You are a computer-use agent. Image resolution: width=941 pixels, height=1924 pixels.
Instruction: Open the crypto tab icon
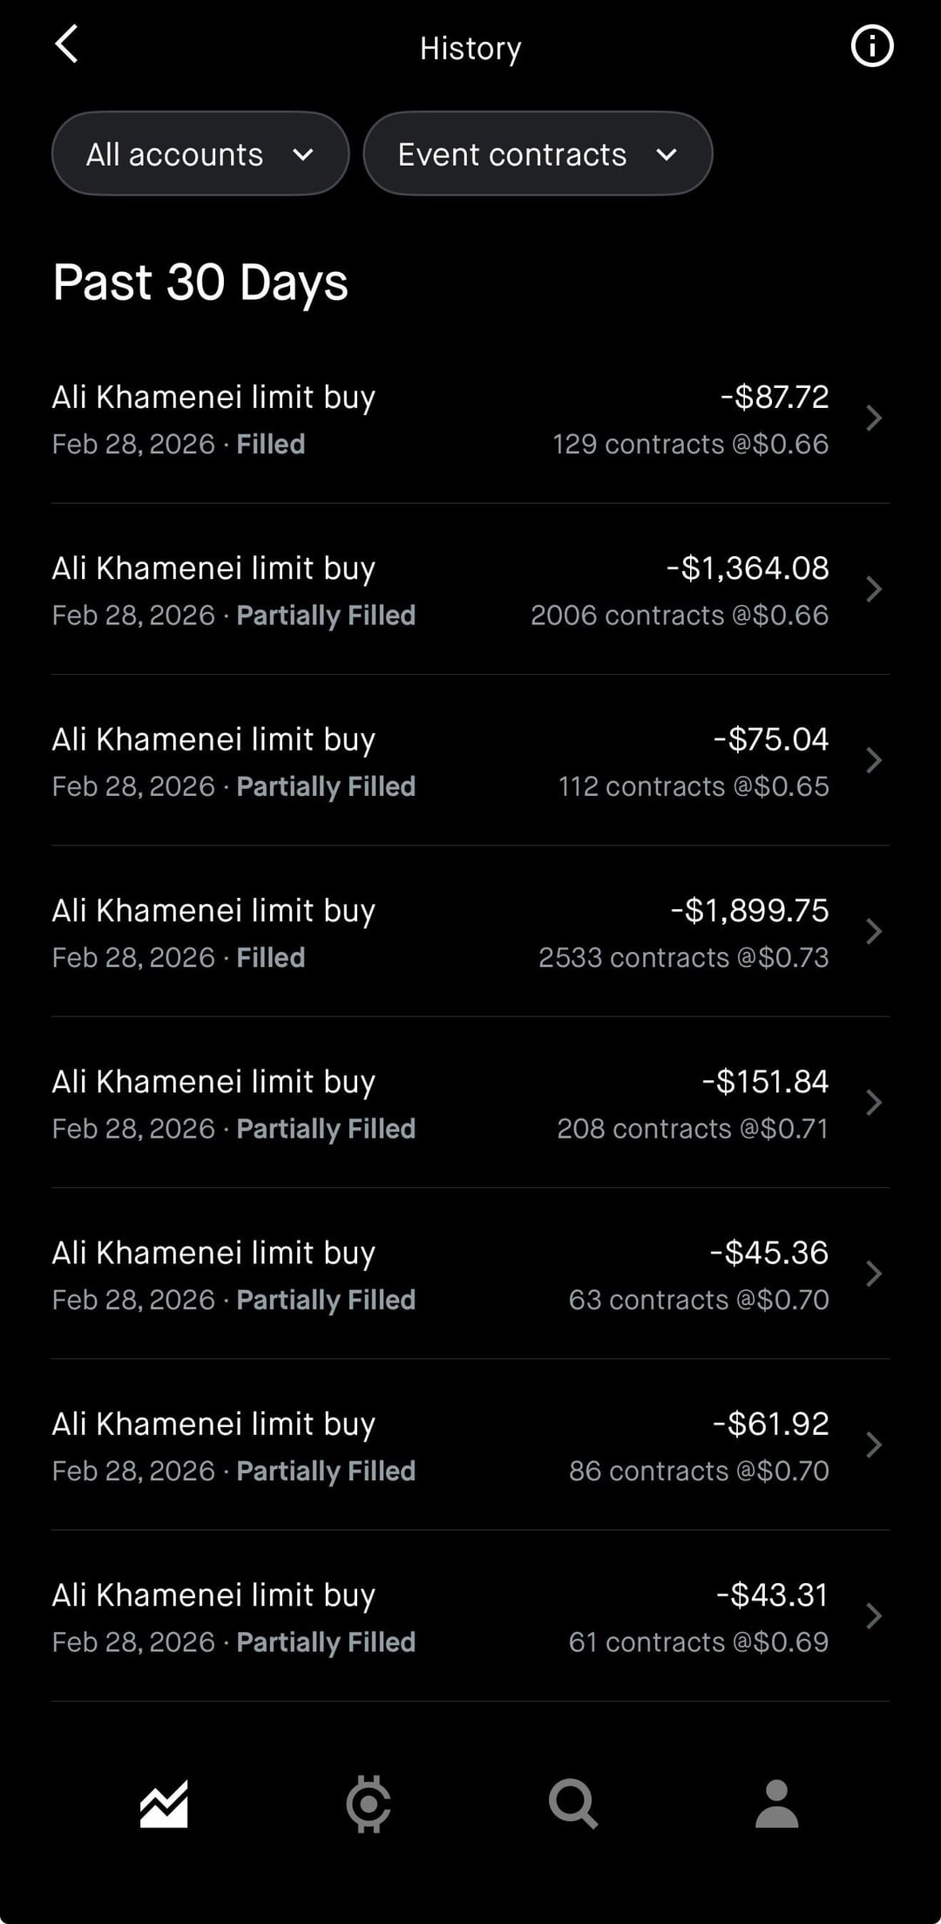click(369, 1804)
